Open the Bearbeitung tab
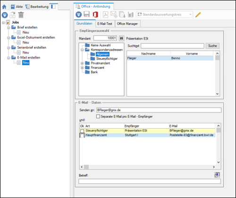 click(x=37, y=7)
